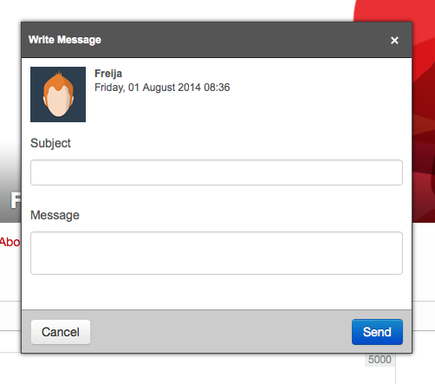This screenshot has width=435, height=384.
Task: Click empty white area below Message box
Action: point(217,292)
